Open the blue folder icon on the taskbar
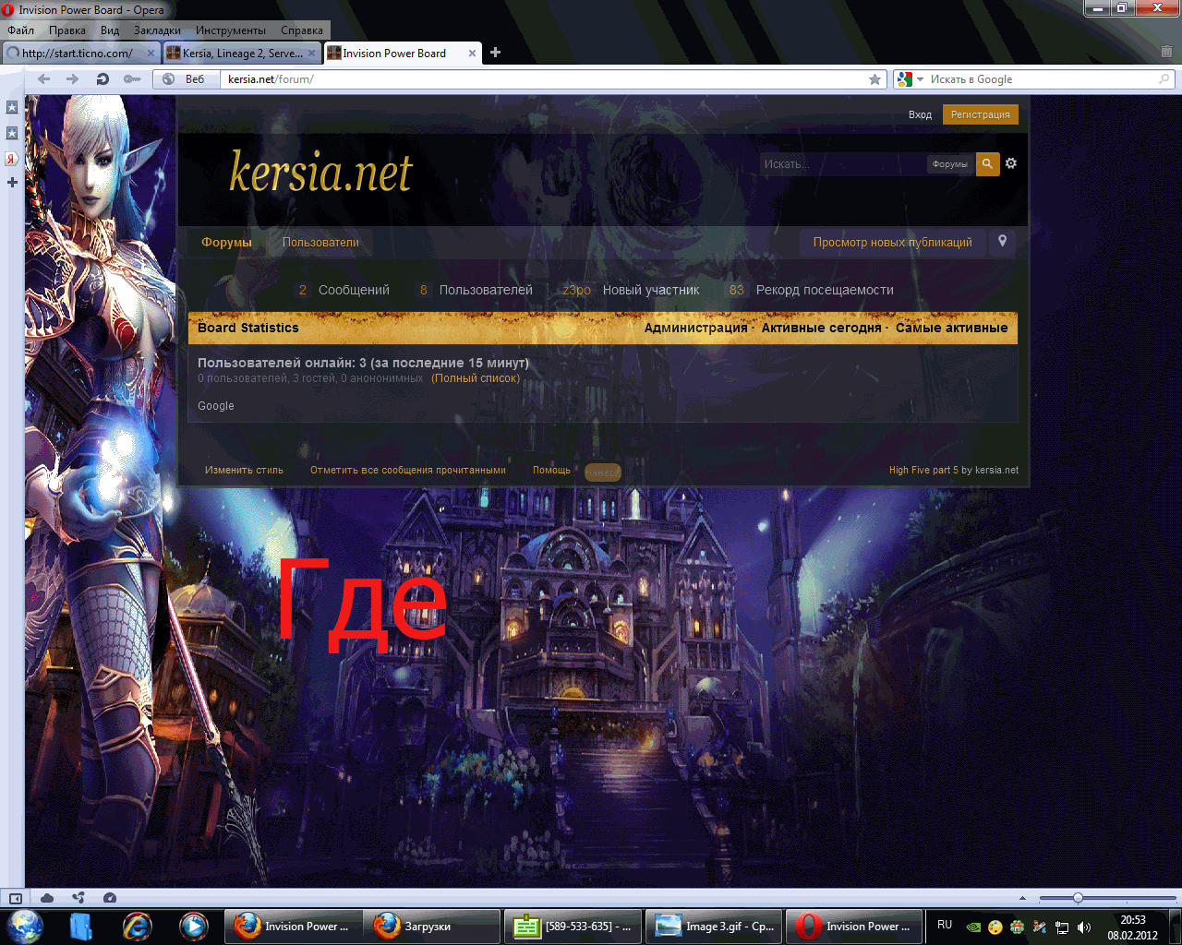The width and height of the screenshot is (1182, 945). tap(81, 926)
